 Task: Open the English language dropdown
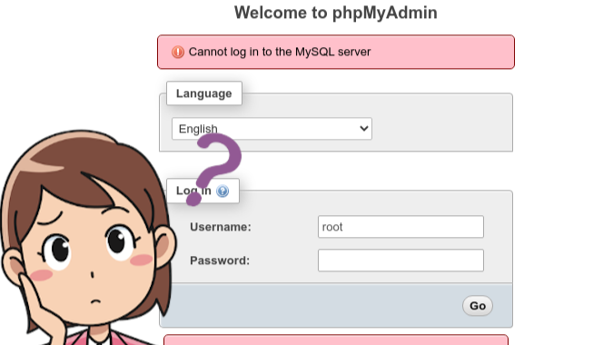(x=272, y=129)
